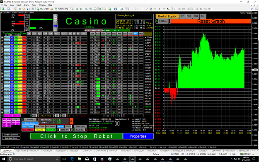Click the Zoom In magnifier icon
The height and width of the screenshot is (162, 259).
tap(86, 9)
